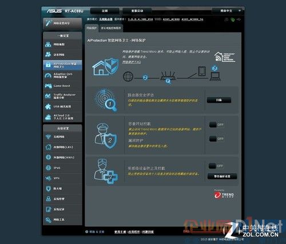Click the Logout button in header
The width and height of the screenshot is (286, 244).
pyautogui.click(x=105, y=11)
